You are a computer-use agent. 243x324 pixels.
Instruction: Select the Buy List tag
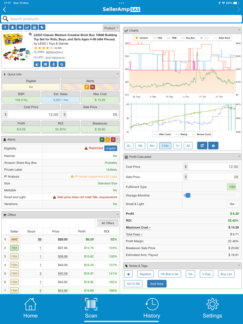click(x=226, y=274)
